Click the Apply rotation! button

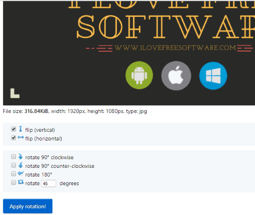(x=27, y=206)
